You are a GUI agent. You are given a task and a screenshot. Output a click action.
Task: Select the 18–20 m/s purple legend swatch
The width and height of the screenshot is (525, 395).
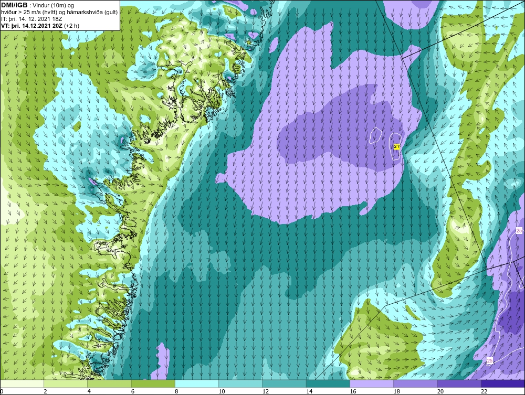[415, 383]
